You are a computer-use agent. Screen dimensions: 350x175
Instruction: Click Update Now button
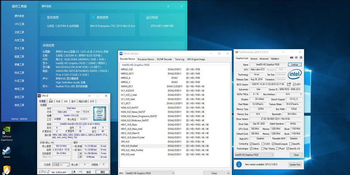[x=295, y=164]
